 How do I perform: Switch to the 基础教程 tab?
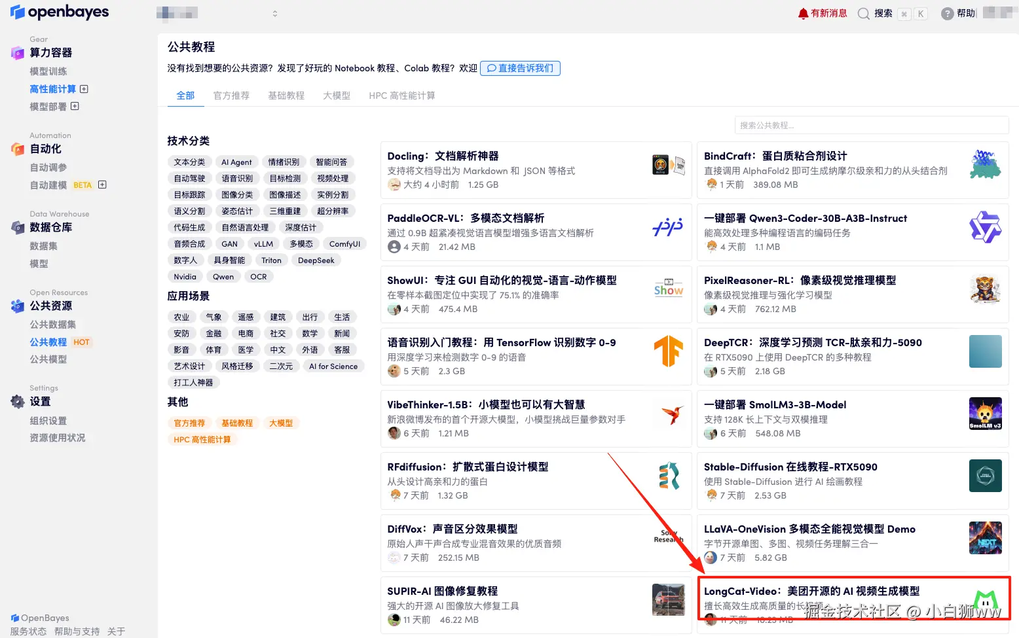tap(286, 96)
